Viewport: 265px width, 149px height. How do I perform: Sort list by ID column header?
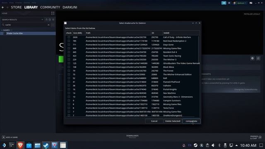point(157,33)
